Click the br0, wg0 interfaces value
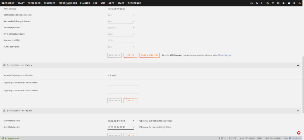The image size is (304, 140). (112, 75)
